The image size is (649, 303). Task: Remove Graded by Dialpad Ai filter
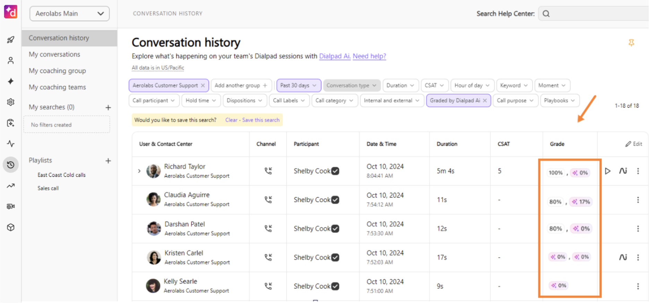485,101
